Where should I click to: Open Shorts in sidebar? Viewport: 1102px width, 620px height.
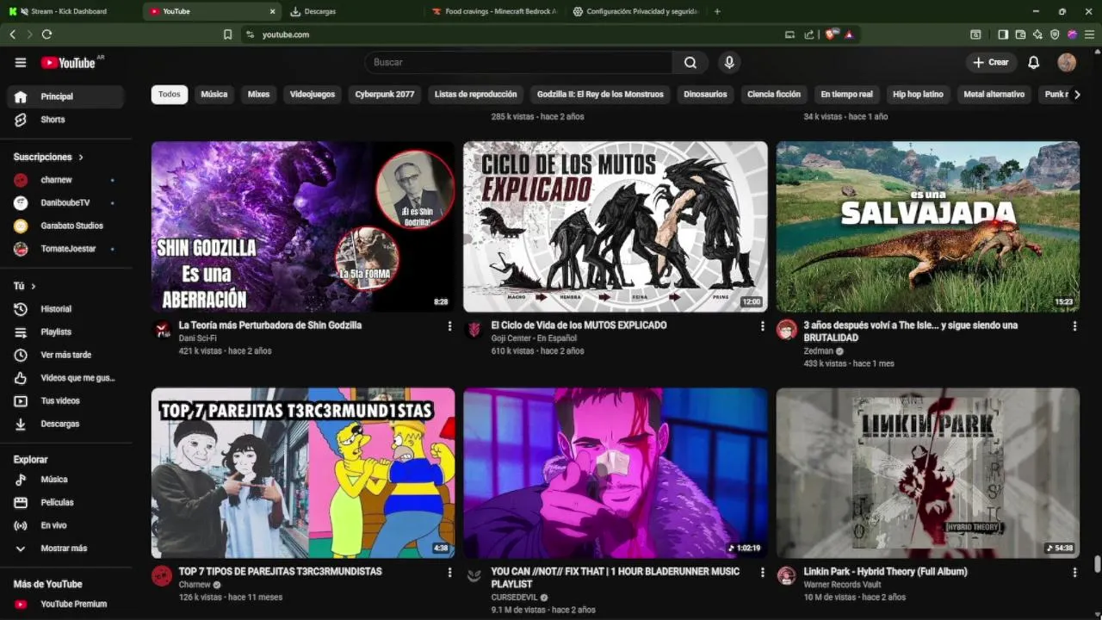click(65, 120)
